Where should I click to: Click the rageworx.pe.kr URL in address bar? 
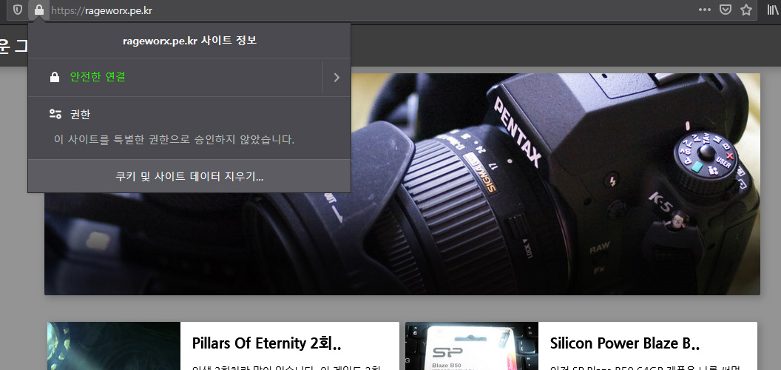[101, 10]
